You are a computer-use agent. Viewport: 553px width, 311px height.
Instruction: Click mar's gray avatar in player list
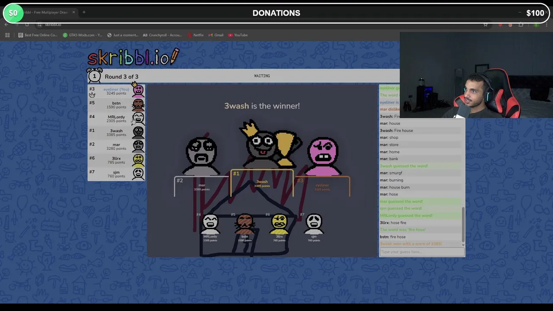pyautogui.click(x=138, y=146)
